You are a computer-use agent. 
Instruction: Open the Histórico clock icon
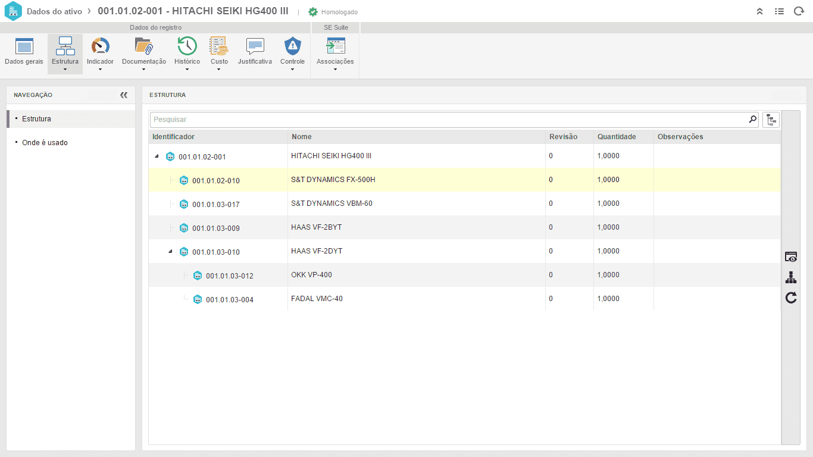coord(187,46)
